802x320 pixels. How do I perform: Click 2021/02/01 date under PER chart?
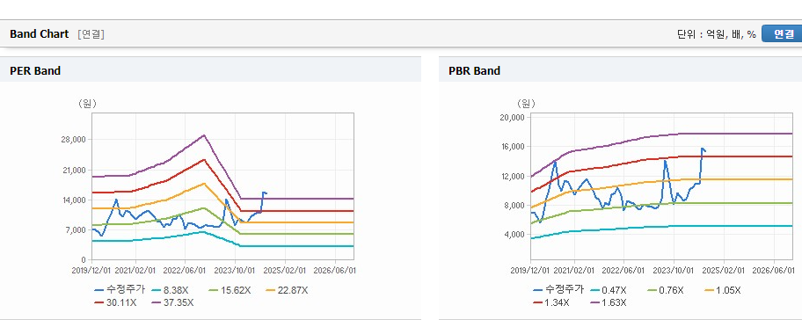point(135,271)
